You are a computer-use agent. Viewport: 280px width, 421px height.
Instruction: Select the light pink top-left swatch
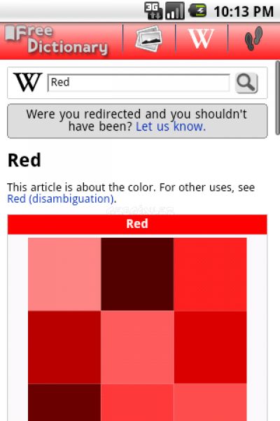64,274
